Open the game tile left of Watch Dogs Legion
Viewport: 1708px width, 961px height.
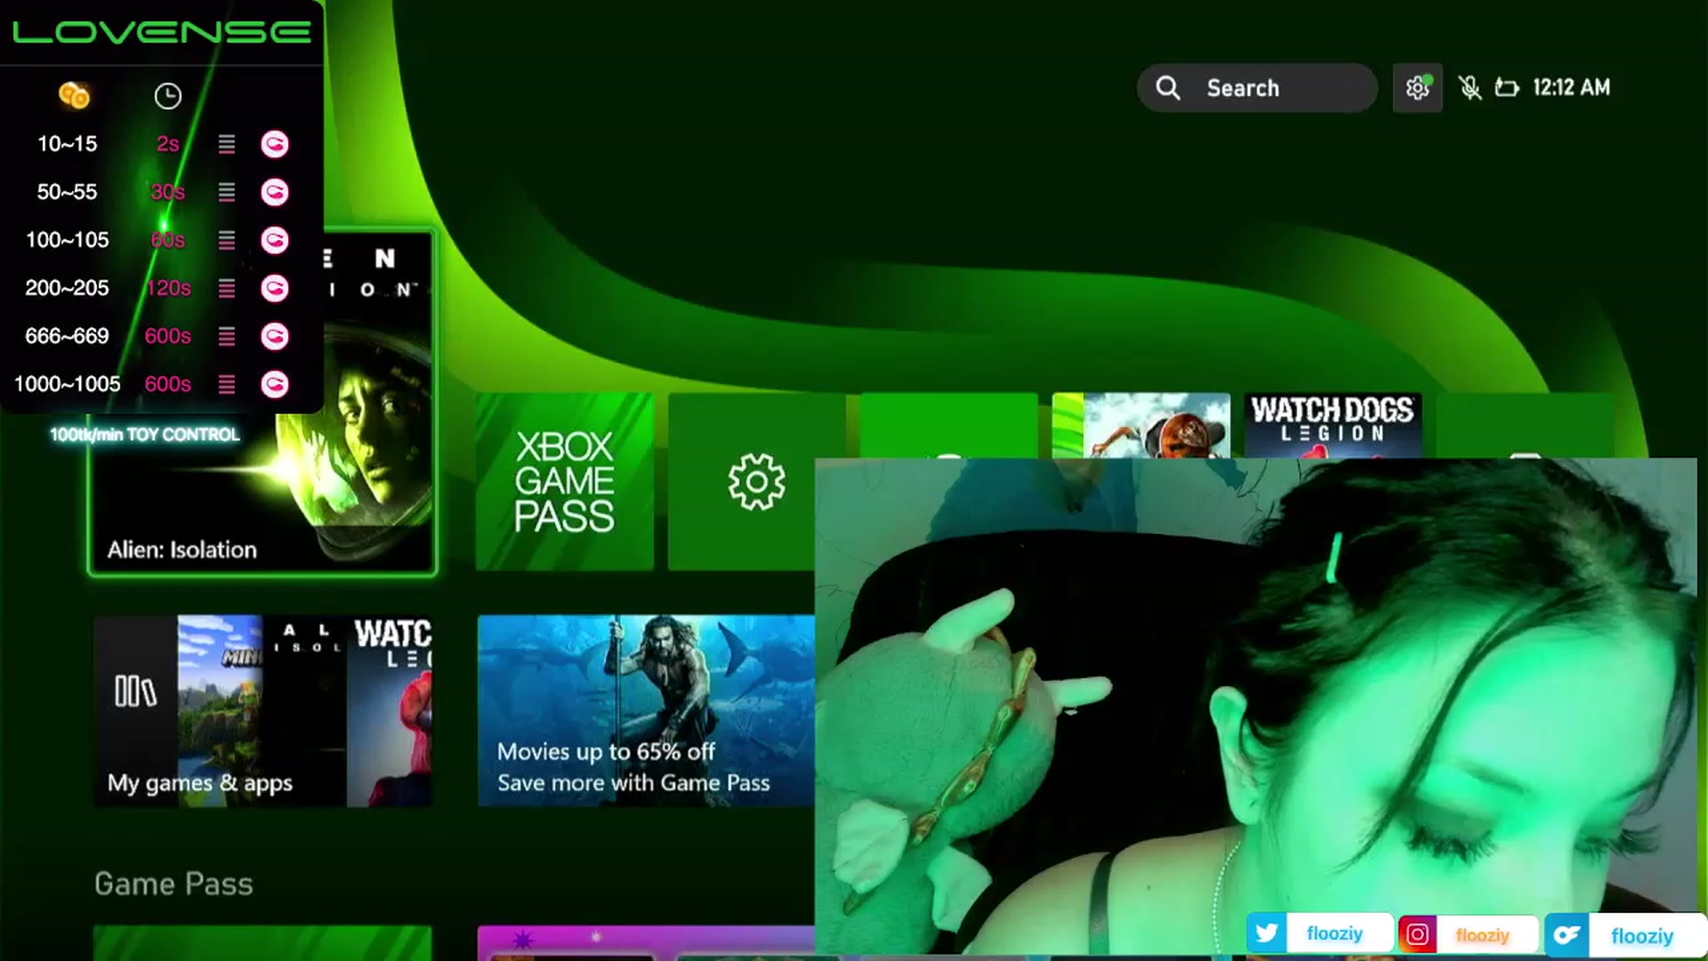[1140, 425]
